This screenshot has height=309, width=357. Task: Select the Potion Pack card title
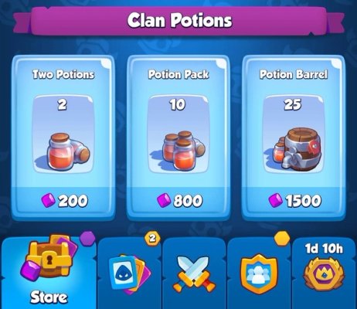click(178, 75)
